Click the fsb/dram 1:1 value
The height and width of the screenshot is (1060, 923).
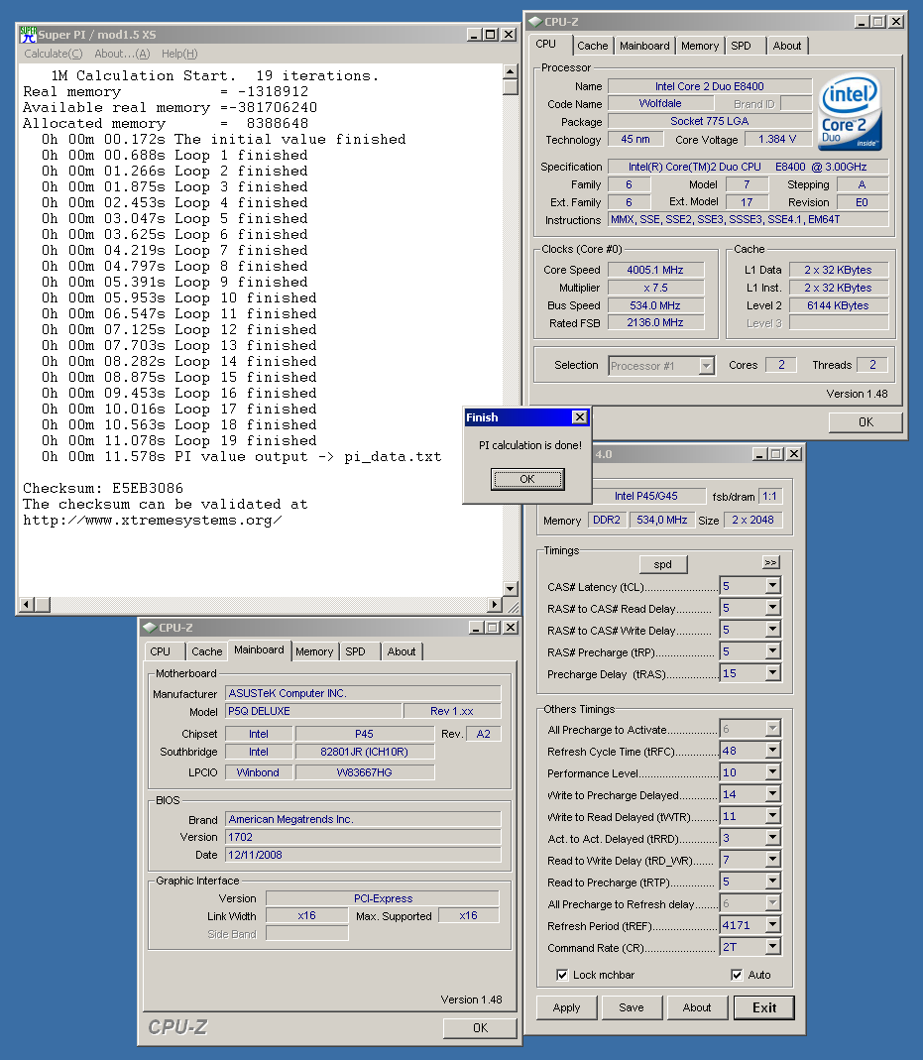coord(769,496)
